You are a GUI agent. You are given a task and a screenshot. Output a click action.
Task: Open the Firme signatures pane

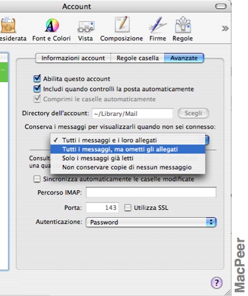click(x=157, y=29)
